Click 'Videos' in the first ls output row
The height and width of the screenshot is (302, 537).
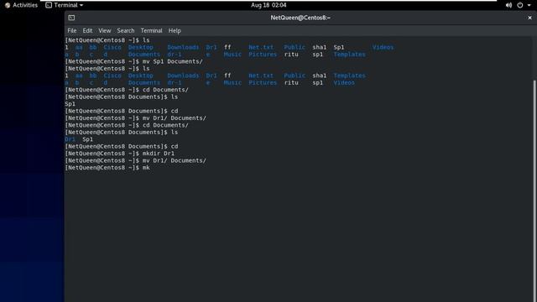[x=383, y=47]
